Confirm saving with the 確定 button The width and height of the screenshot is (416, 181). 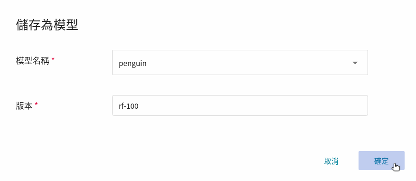[x=381, y=161]
